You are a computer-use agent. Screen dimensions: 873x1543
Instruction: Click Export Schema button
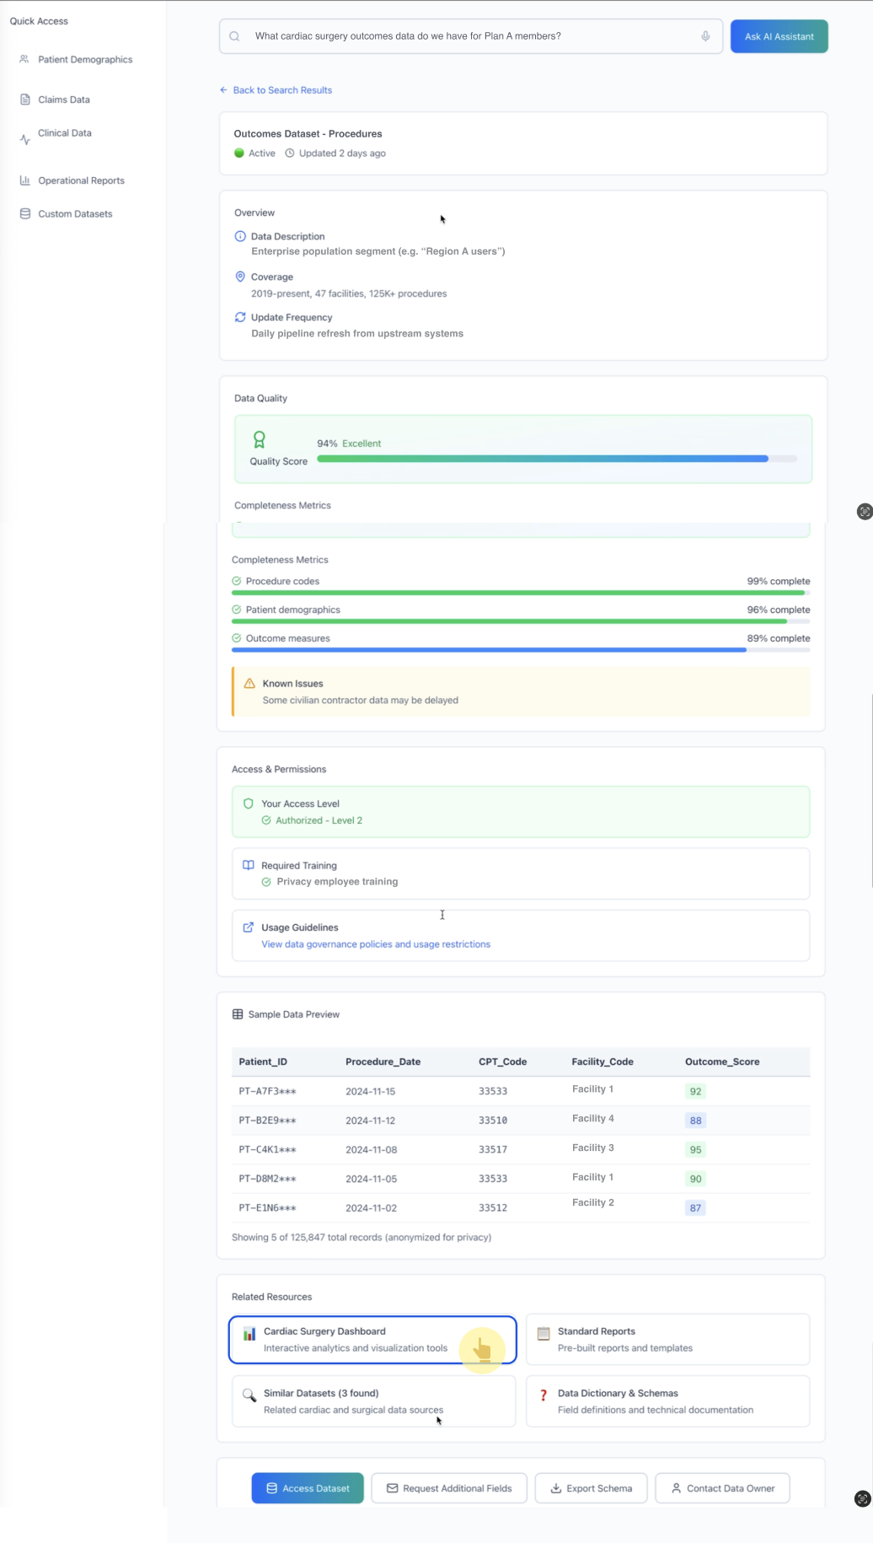(x=591, y=1488)
